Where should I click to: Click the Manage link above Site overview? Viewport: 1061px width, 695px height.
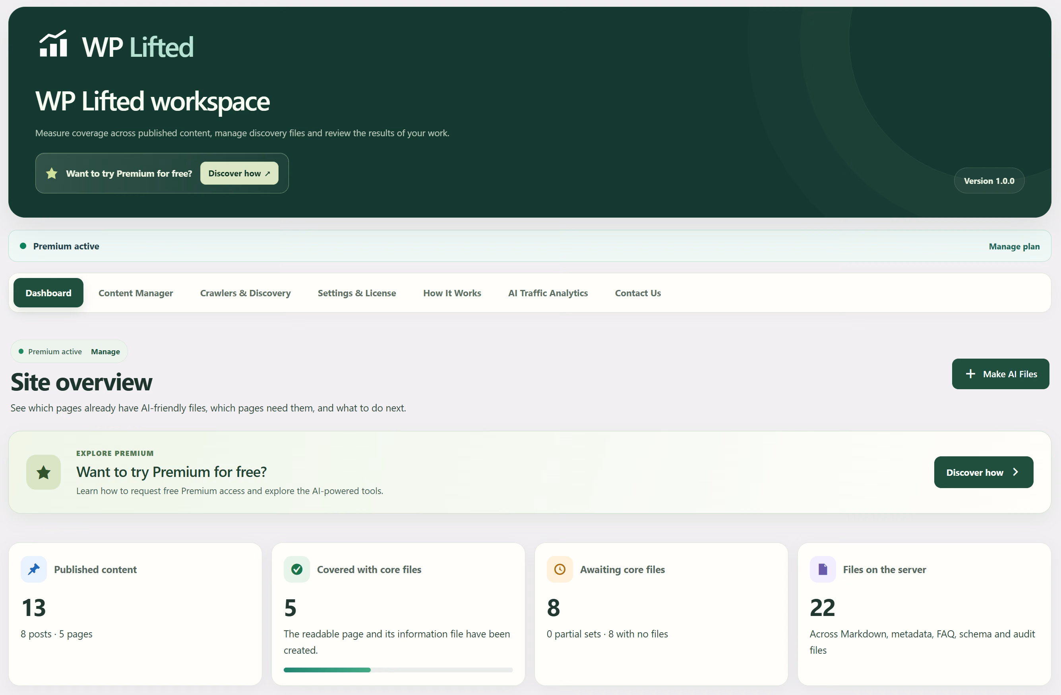tap(105, 351)
